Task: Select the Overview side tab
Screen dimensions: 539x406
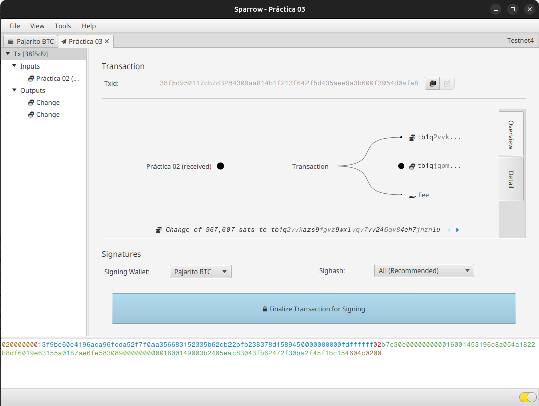Action: 511,134
